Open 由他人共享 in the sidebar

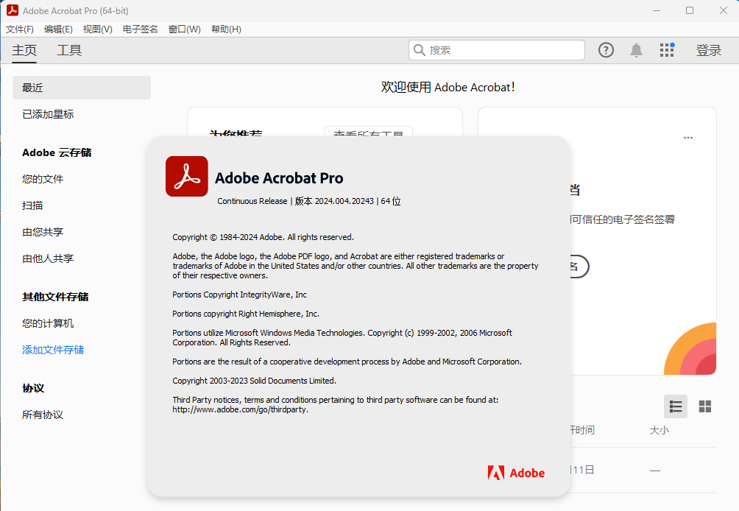48,258
